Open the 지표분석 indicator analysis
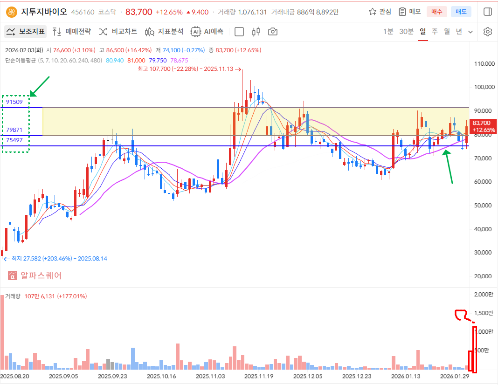The width and height of the screenshot is (498, 385). point(164,32)
